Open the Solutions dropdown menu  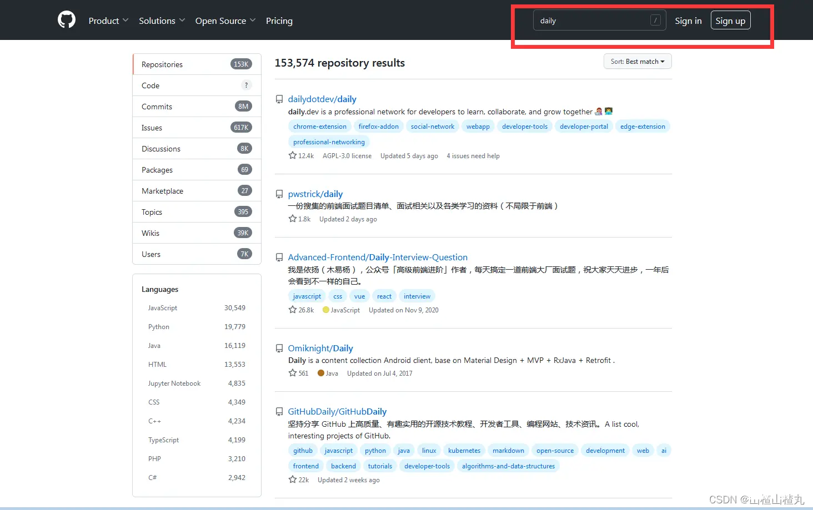point(162,21)
